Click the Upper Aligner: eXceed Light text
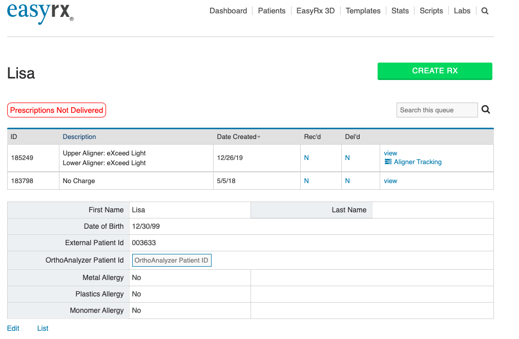Viewport: 519px width, 339px height. click(105, 153)
